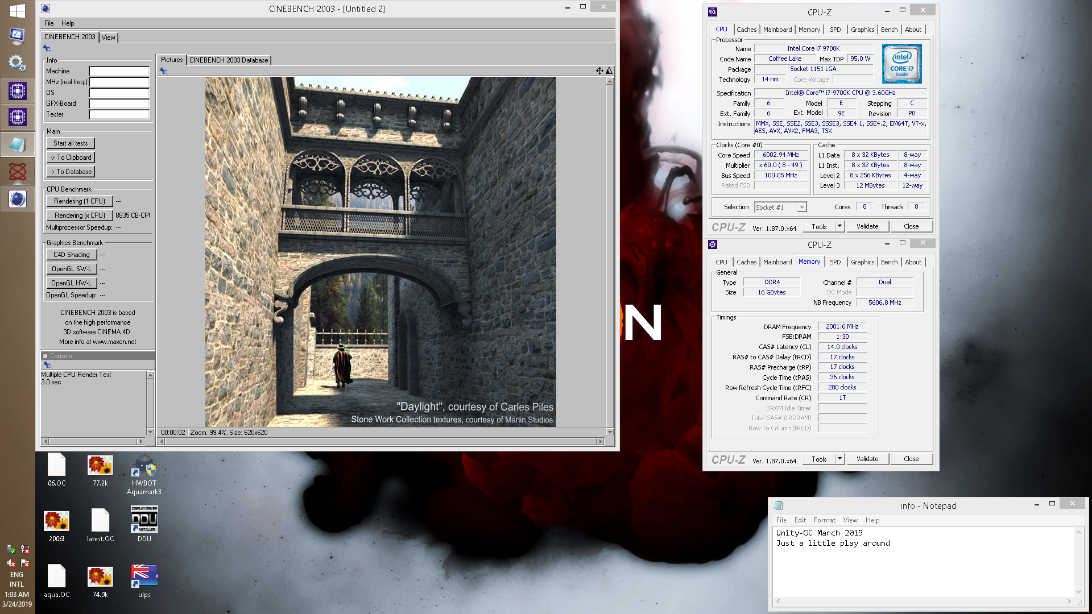Viewport: 1092px width, 614px height.
Task: Open the 2006! desktop icon
Action: 56,526
